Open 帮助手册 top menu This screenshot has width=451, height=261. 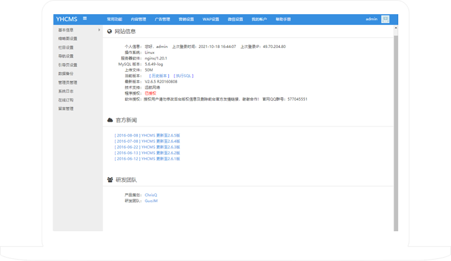point(283,20)
